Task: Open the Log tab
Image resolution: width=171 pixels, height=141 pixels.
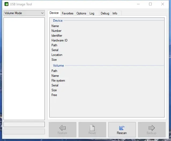Action: (x=93, y=13)
